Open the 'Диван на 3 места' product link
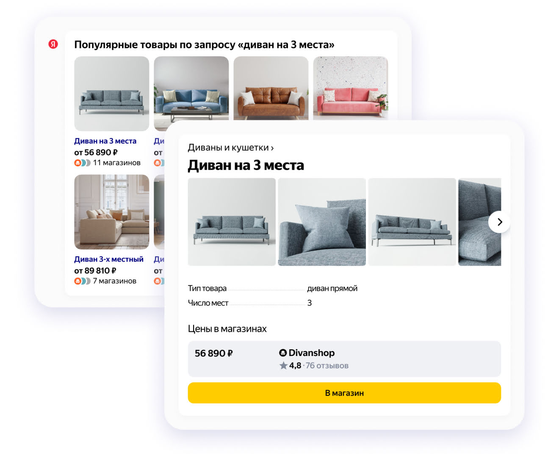Image resolution: width=548 pixels, height=458 pixels. click(105, 141)
